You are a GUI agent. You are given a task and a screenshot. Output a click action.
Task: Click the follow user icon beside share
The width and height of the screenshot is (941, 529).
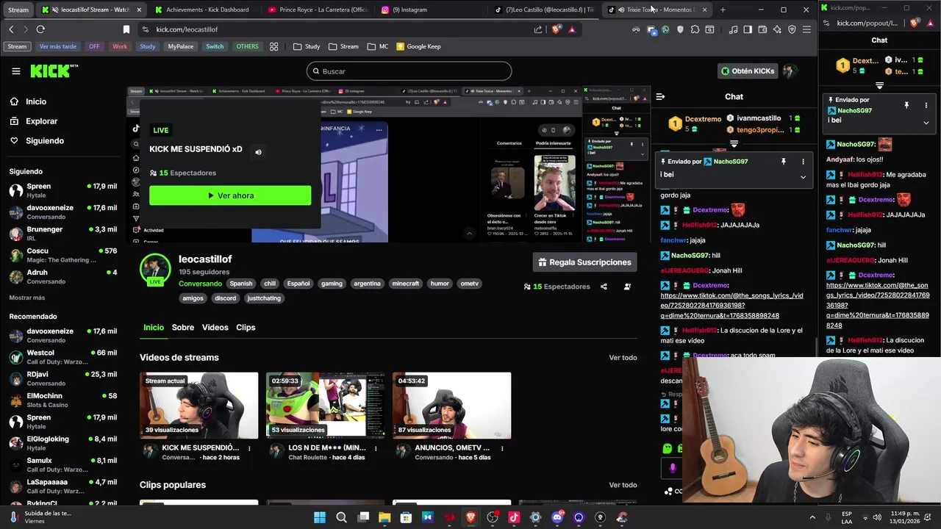[x=627, y=287]
